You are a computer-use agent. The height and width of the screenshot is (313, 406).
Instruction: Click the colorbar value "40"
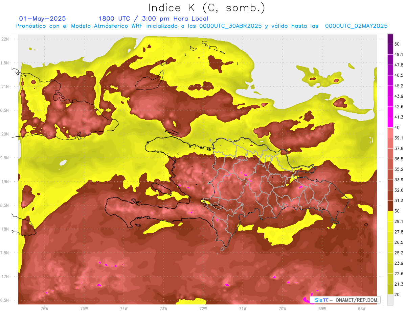[x=397, y=128]
